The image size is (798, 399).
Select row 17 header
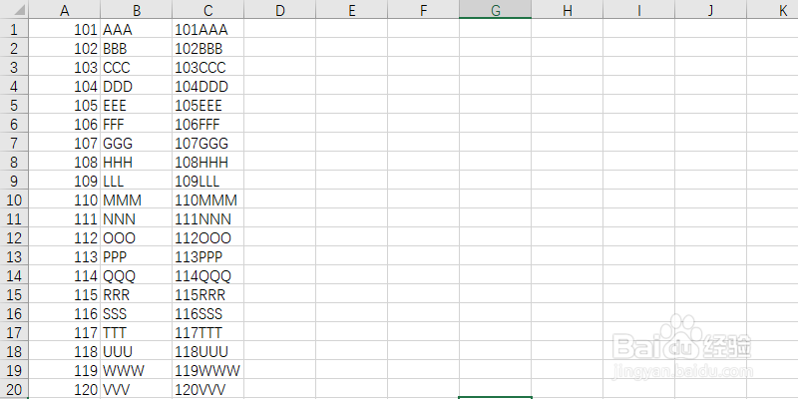pyautogui.click(x=14, y=331)
